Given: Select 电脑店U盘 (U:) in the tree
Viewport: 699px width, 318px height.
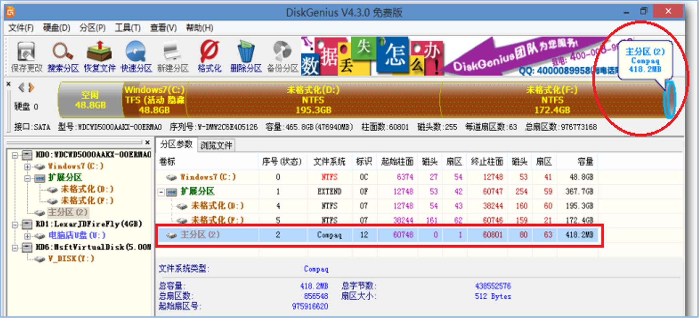Looking at the screenshot, I should coord(77,235).
